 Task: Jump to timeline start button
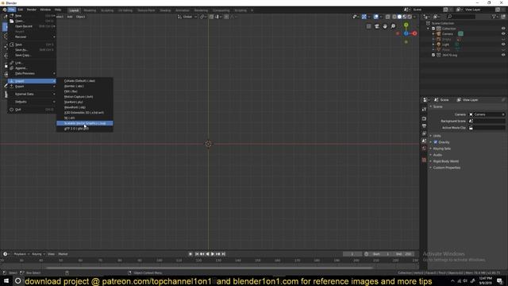coord(197,254)
